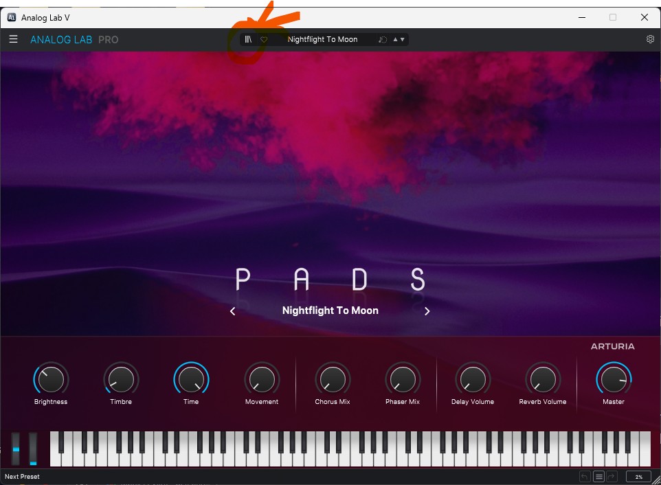Click the 2% CPU meter

point(639,477)
